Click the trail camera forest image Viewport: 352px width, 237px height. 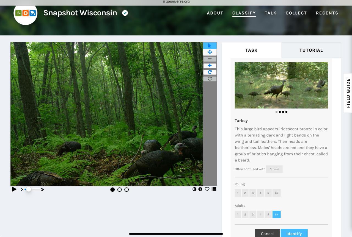click(106, 114)
